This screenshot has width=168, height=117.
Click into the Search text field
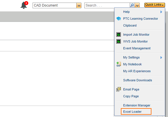[107, 5]
